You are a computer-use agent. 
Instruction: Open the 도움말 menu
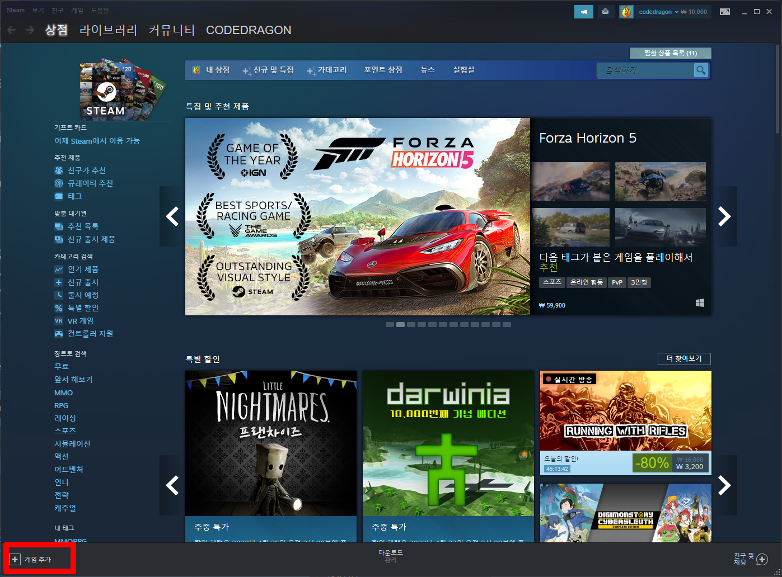click(100, 10)
